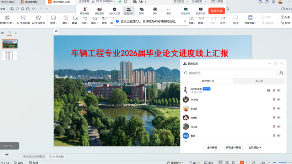Start recording with 录制 icon
The width and height of the screenshot is (292, 164).
[x=155, y=11]
